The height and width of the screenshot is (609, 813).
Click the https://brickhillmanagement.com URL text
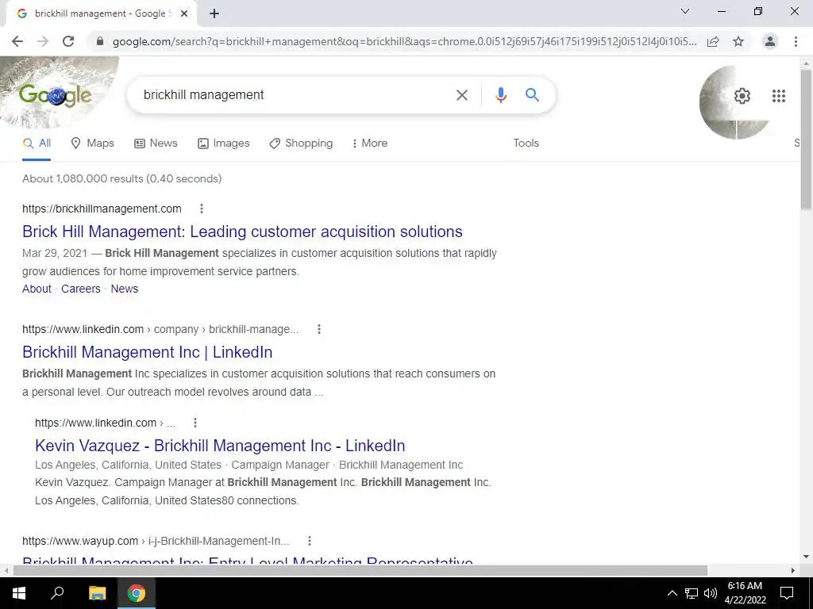[x=102, y=209]
